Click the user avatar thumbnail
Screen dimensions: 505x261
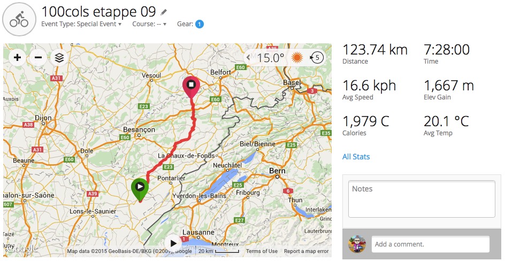coord(357,244)
